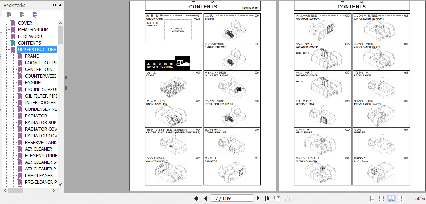Viewport: 426px width, 204px height.
Task: Select the highlighted UPPERSTRUCTURE bookmark
Action: 37,50
